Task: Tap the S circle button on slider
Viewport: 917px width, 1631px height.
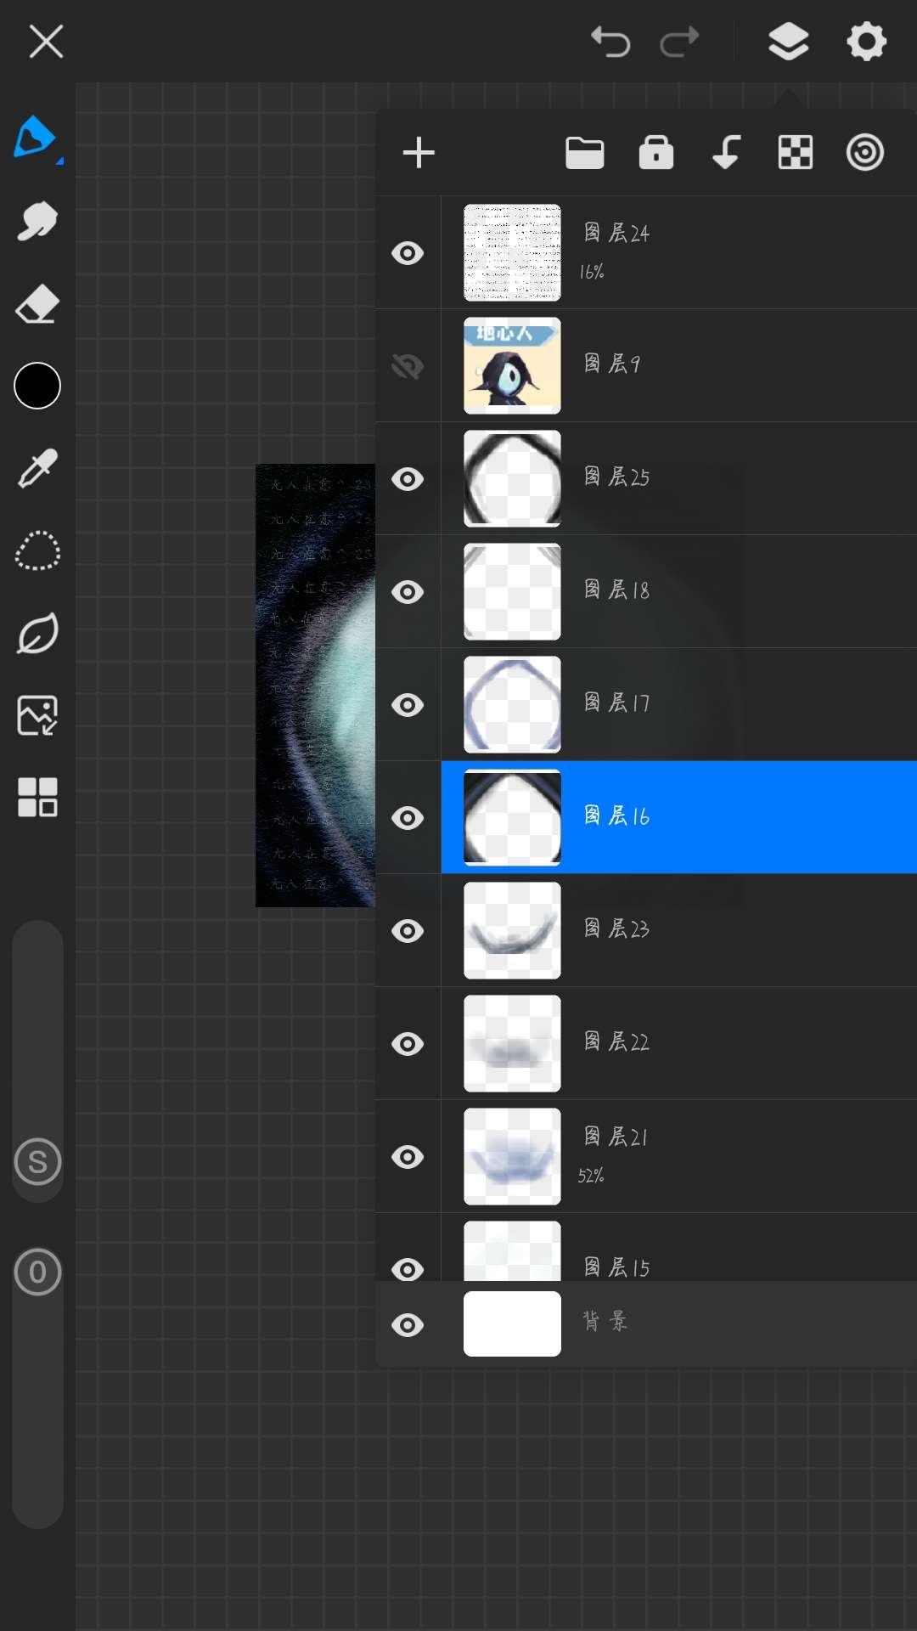Action: point(37,1161)
